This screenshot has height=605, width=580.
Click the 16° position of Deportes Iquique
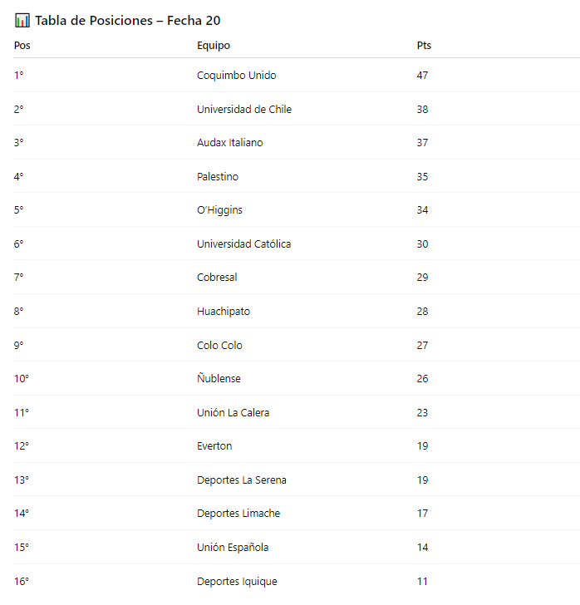click(x=22, y=582)
